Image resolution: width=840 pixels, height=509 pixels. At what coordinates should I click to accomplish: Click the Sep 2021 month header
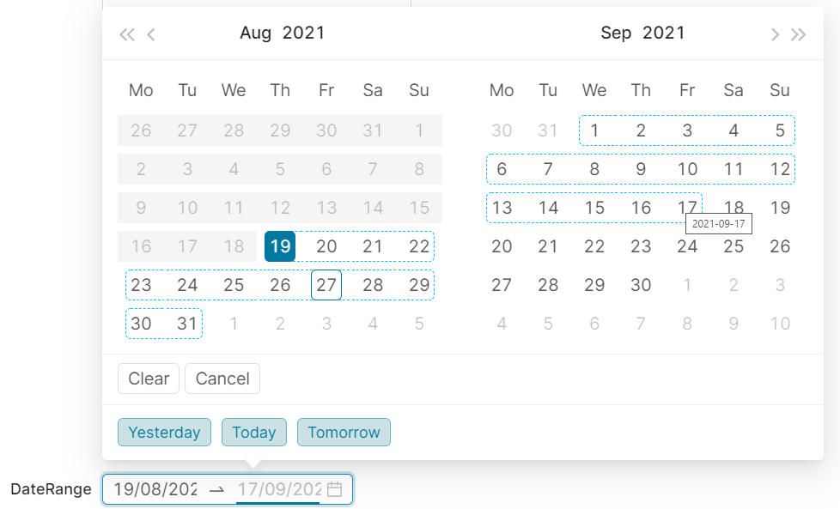coord(644,33)
